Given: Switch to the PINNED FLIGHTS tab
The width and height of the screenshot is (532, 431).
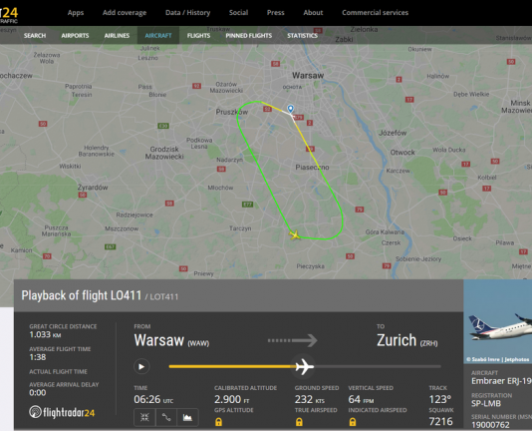Looking at the screenshot, I should pos(249,35).
